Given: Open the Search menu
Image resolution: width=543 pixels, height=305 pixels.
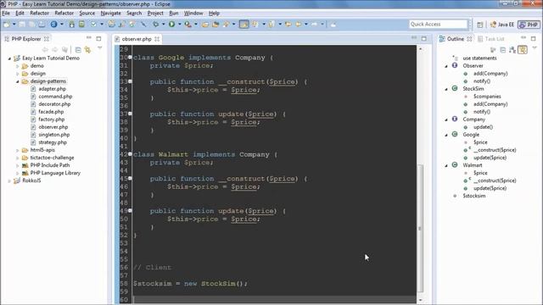Looking at the screenshot, I should [134, 14].
